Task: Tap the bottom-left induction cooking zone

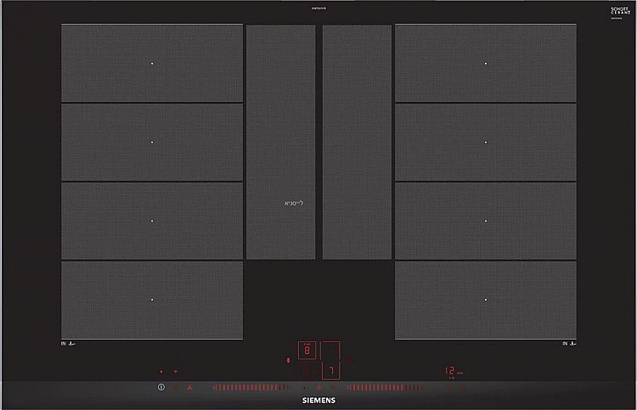Action: [x=152, y=300]
